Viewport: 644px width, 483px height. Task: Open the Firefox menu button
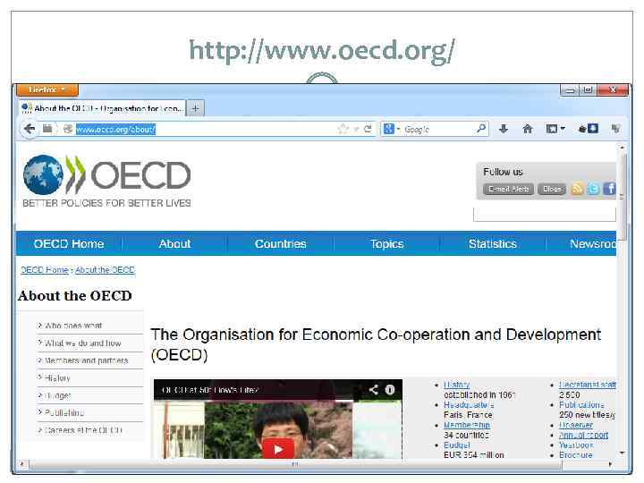(47, 89)
